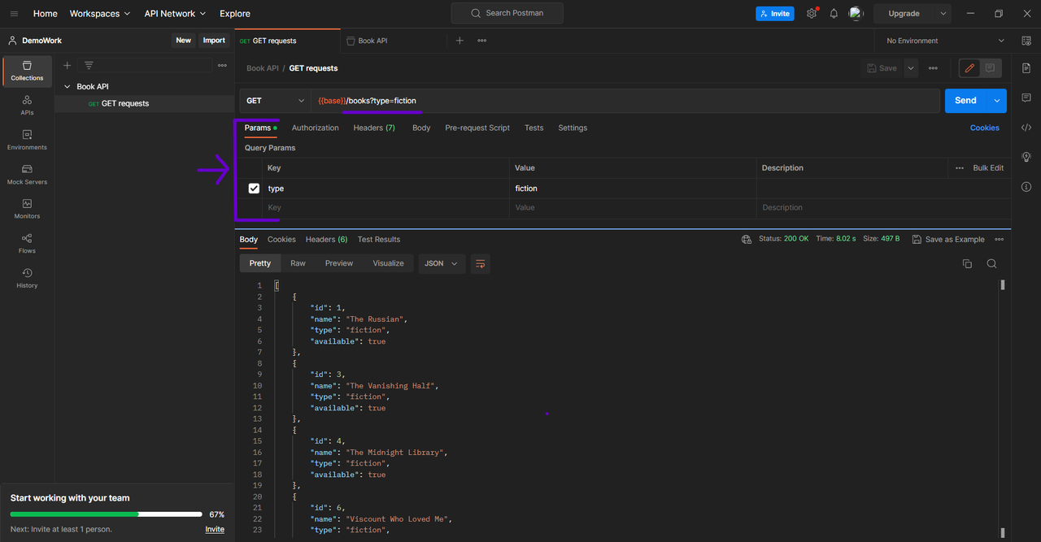The height and width of the screenshot is (542, 1041).
Task: Change the GET method dropdown
Action: [275, 101]
